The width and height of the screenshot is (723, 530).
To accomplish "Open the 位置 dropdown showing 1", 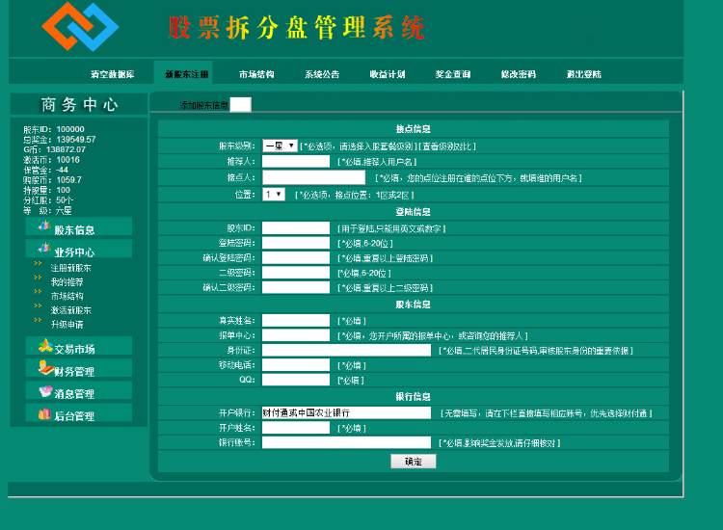I will click(x=274, y=195).
